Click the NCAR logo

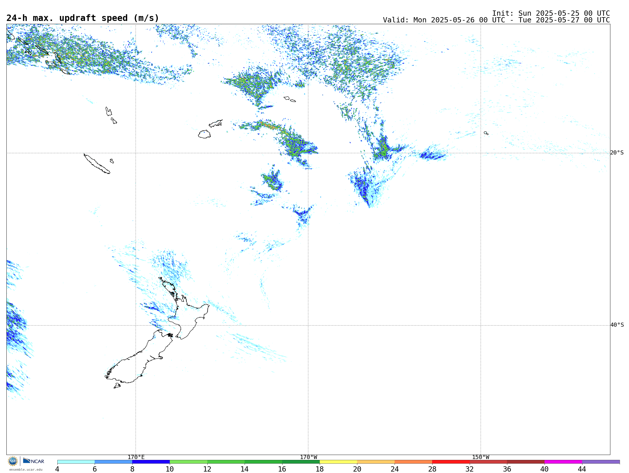point(33,461)
